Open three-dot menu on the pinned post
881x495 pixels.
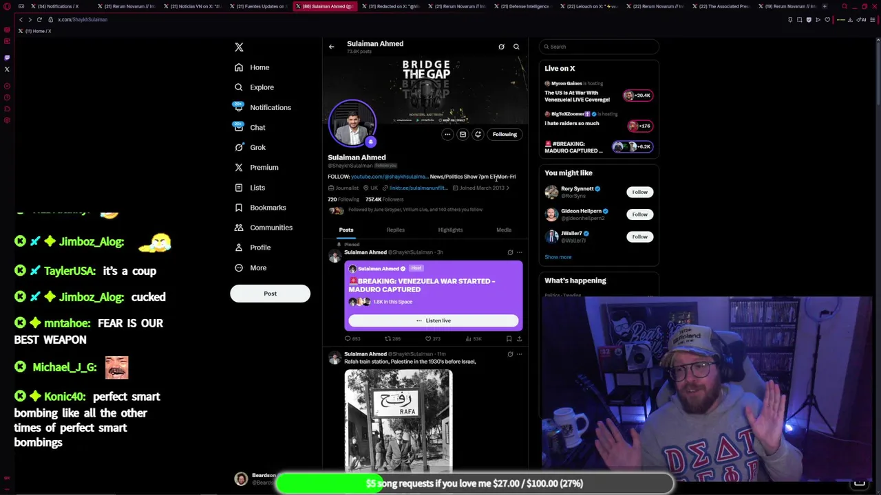click(519, 252)
